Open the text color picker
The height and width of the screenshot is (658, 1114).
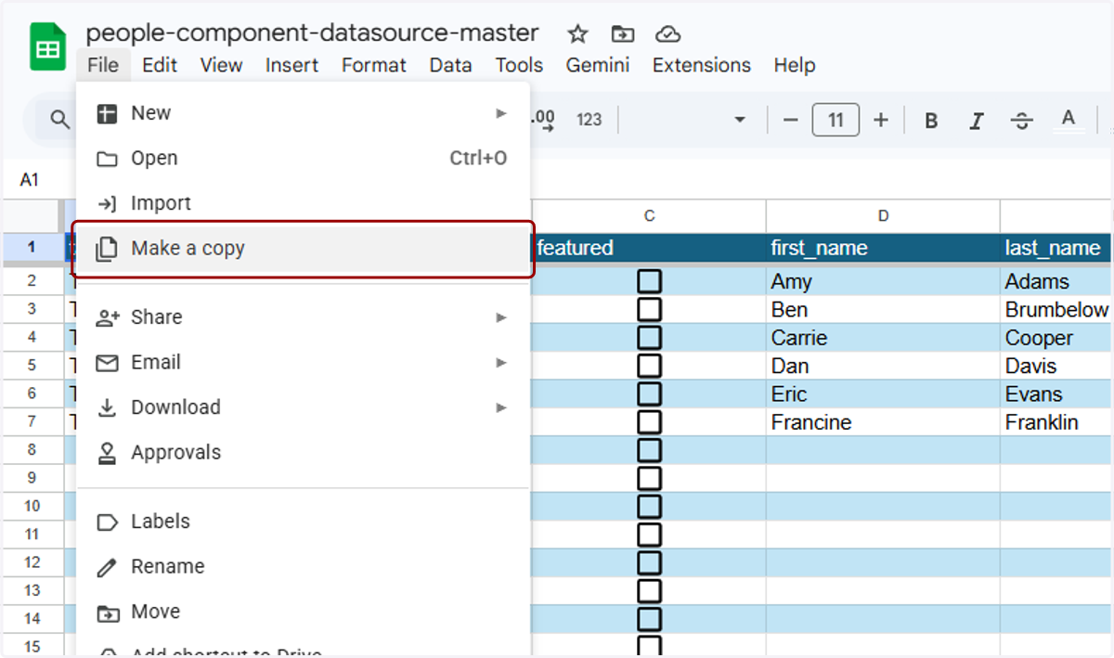(1069, 120)
